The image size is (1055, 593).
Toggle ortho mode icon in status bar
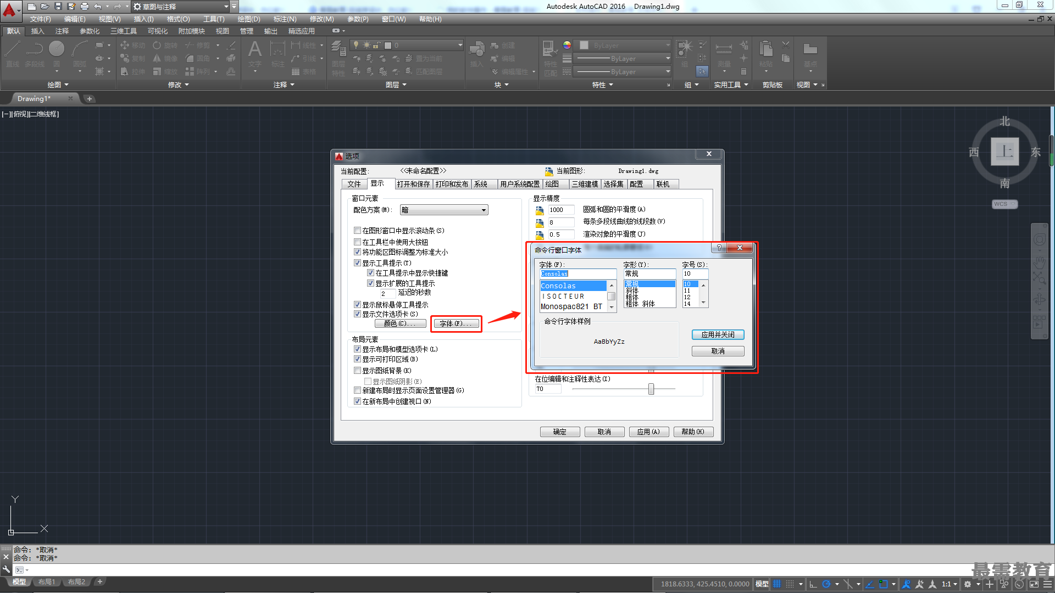point(813,584)
